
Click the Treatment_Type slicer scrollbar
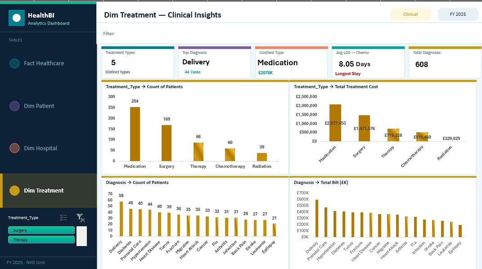pos(81,236)
